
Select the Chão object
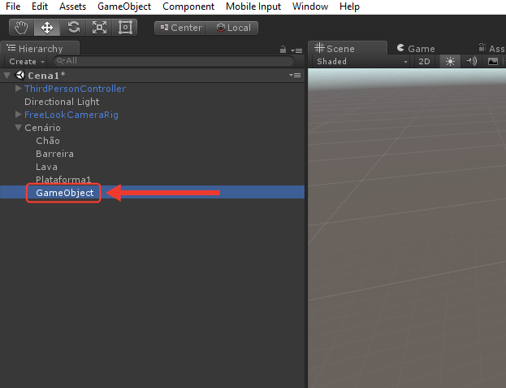[x=48, y=141]
